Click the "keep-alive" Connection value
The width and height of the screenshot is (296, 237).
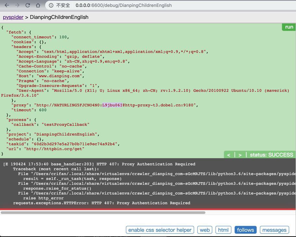[x=67, y=71]
